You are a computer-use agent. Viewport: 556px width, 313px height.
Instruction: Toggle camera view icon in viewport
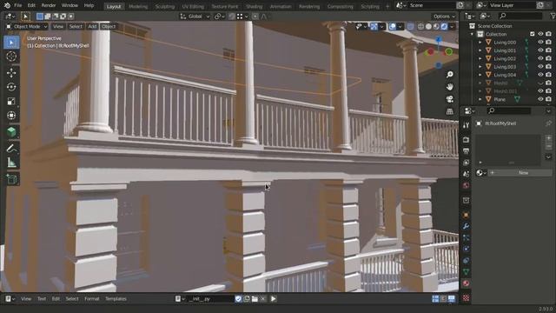tap(450, 99)
